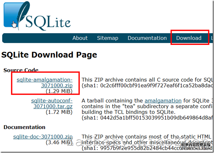The height and width of the screenshot is (153, 214).
Task: Download sqlite-autoconf-3071000.tar.gz
Action: [x=52, y=104]
